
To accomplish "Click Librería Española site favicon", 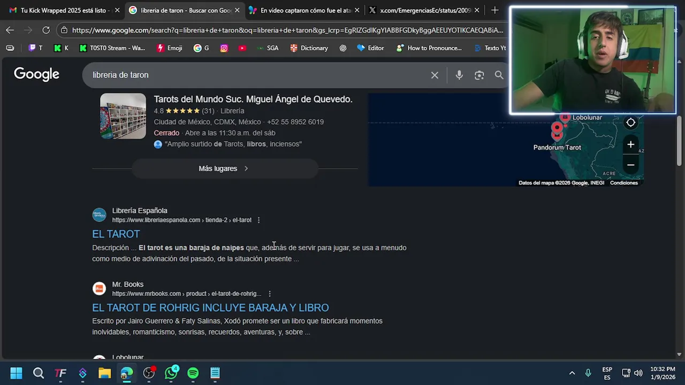I will click(99, 215).
